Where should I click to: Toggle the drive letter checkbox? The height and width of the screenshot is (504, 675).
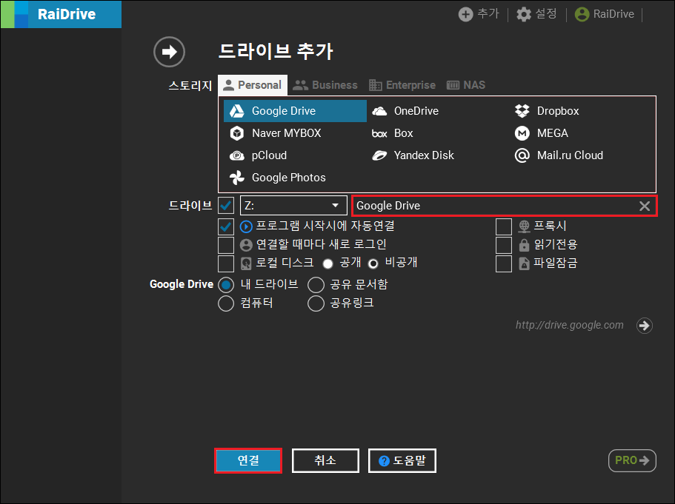pyautogui.click(x=226, y=206)
